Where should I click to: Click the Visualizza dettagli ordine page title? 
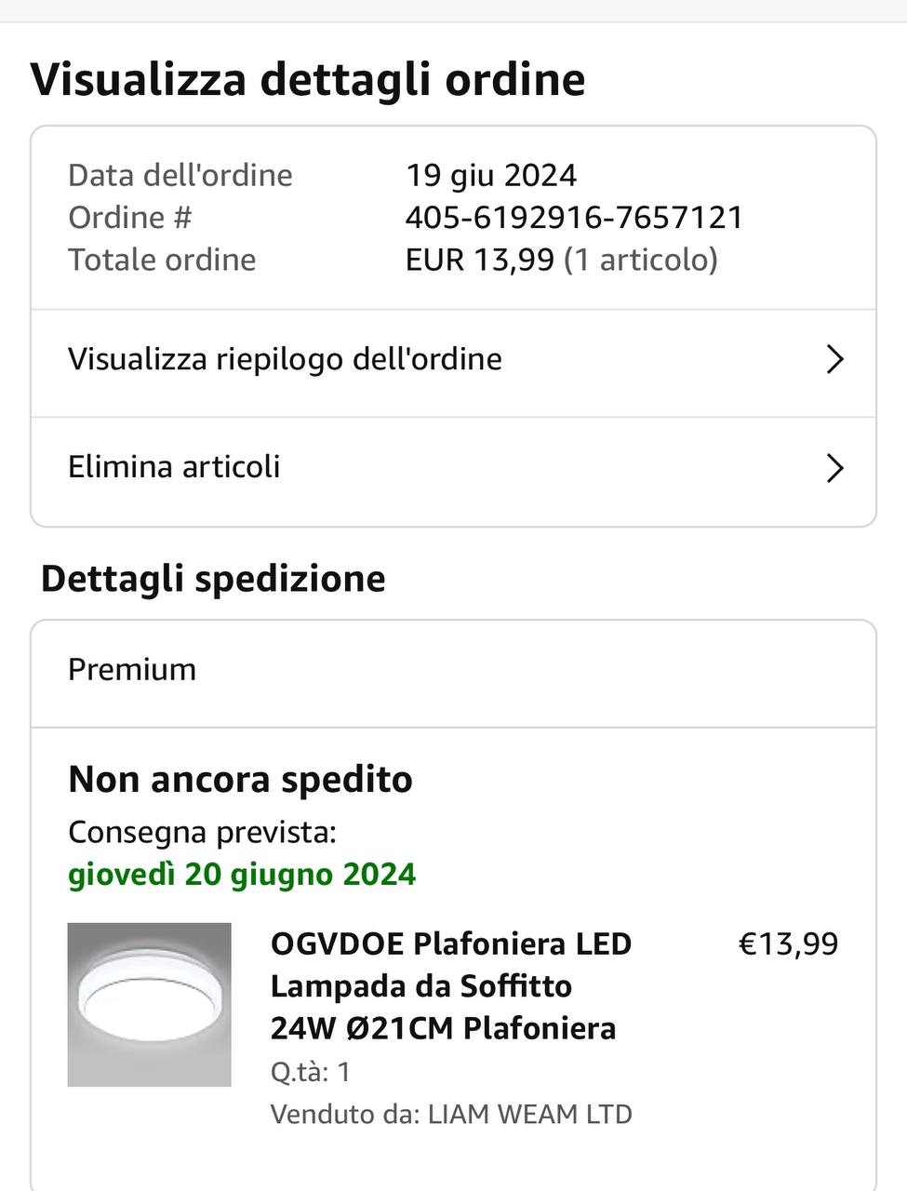(308, 78)
